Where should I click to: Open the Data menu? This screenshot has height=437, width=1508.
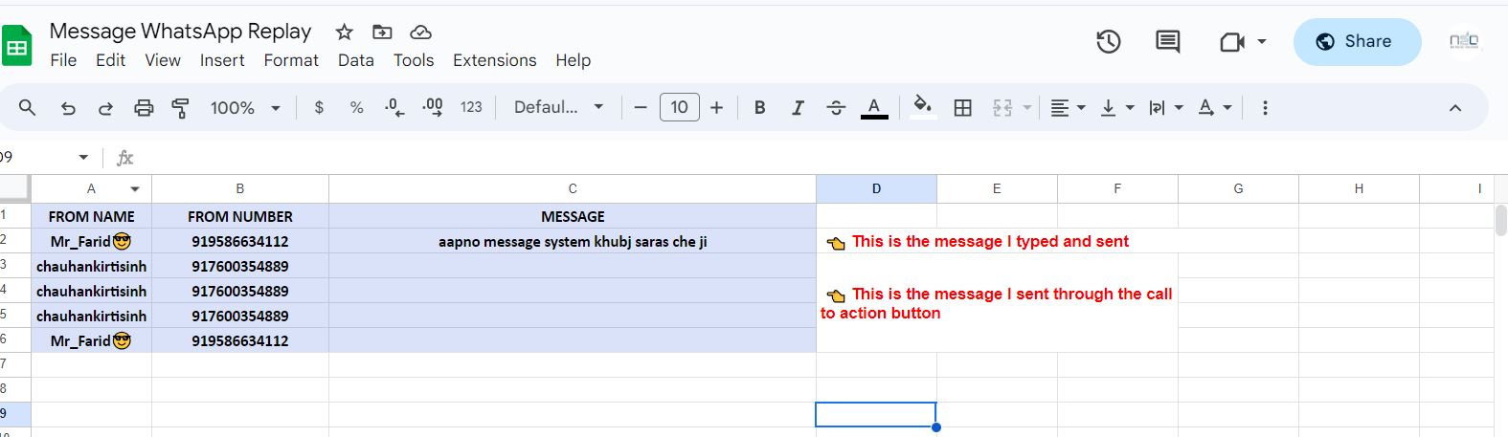click(355, 60)
